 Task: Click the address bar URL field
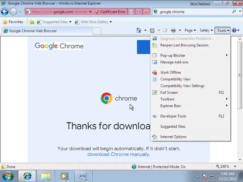[x=59, y=12]
